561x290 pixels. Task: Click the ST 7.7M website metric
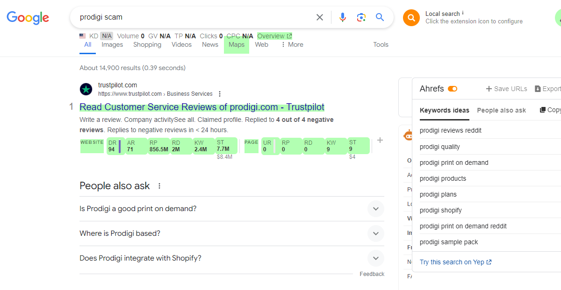pyautogui.click(x=226, y=146)
